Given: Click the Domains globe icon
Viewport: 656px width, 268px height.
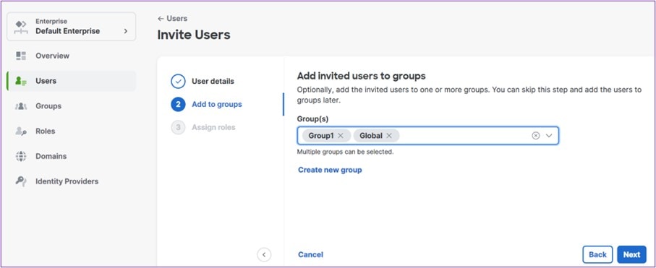Looking at the screenshot, I should (x=21, y=156).
